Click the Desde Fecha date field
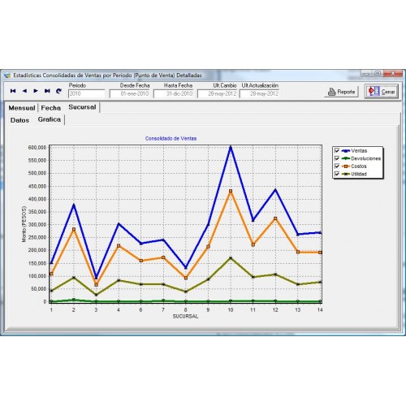The image size is (406, 406). coord(129,93)
